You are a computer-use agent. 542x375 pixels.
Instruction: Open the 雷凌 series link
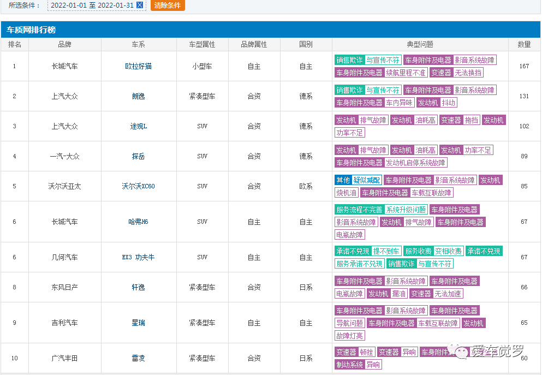pyautogui.click(x=139, y=358)
